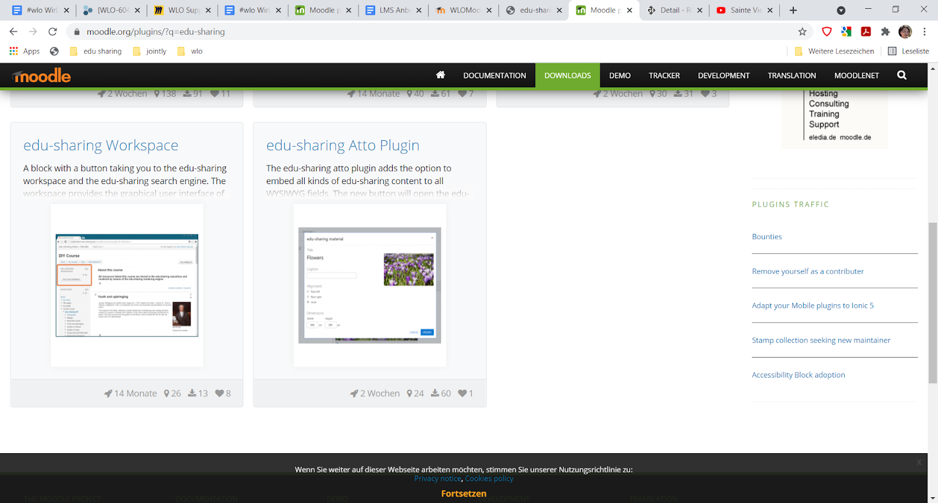This screenshot has width=938, height=503.
Task: Click sites pin icon on edu-sharing Workspace card
Action: [x=167, y=393]
